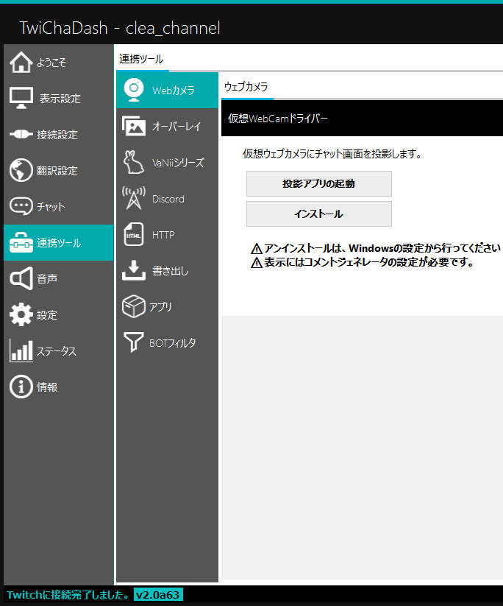The height and width of the screenshot is (606, 503).
Task: Click the download tray icon for 書き出し
Action: pos(134,270)
